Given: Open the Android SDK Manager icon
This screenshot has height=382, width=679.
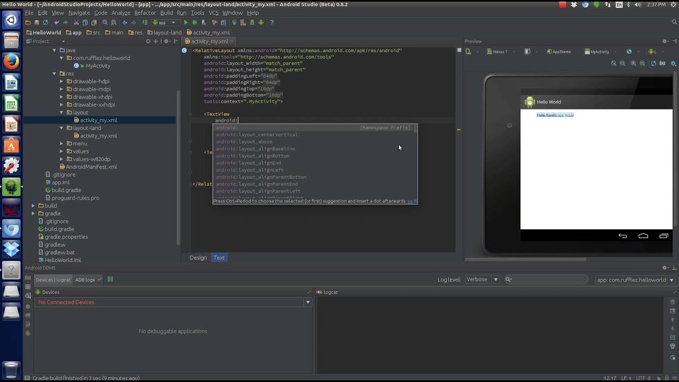Looking at the screenshot, I should [252, 22].
